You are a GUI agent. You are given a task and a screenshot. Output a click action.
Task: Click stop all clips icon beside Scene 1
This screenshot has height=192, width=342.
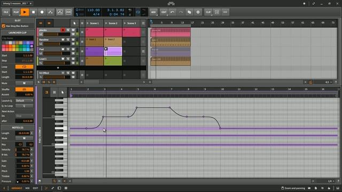82,23
